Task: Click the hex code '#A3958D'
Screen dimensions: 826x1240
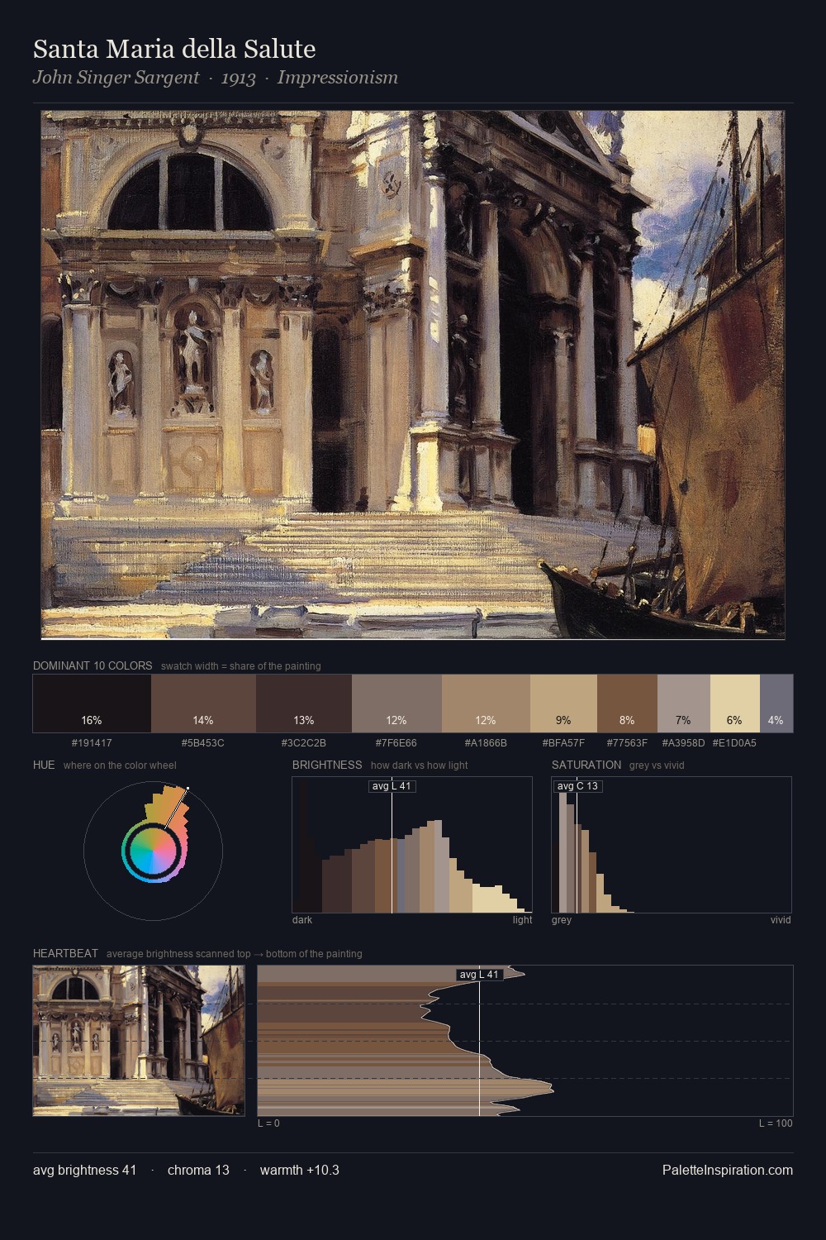Action: (x=683, y=743)
